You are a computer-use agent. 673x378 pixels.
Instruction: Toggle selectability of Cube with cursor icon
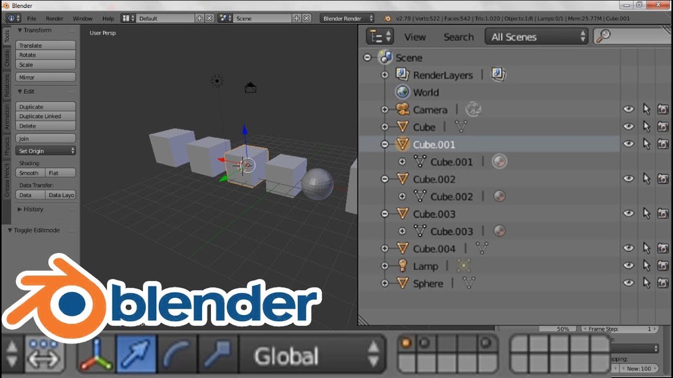point(647,127)
